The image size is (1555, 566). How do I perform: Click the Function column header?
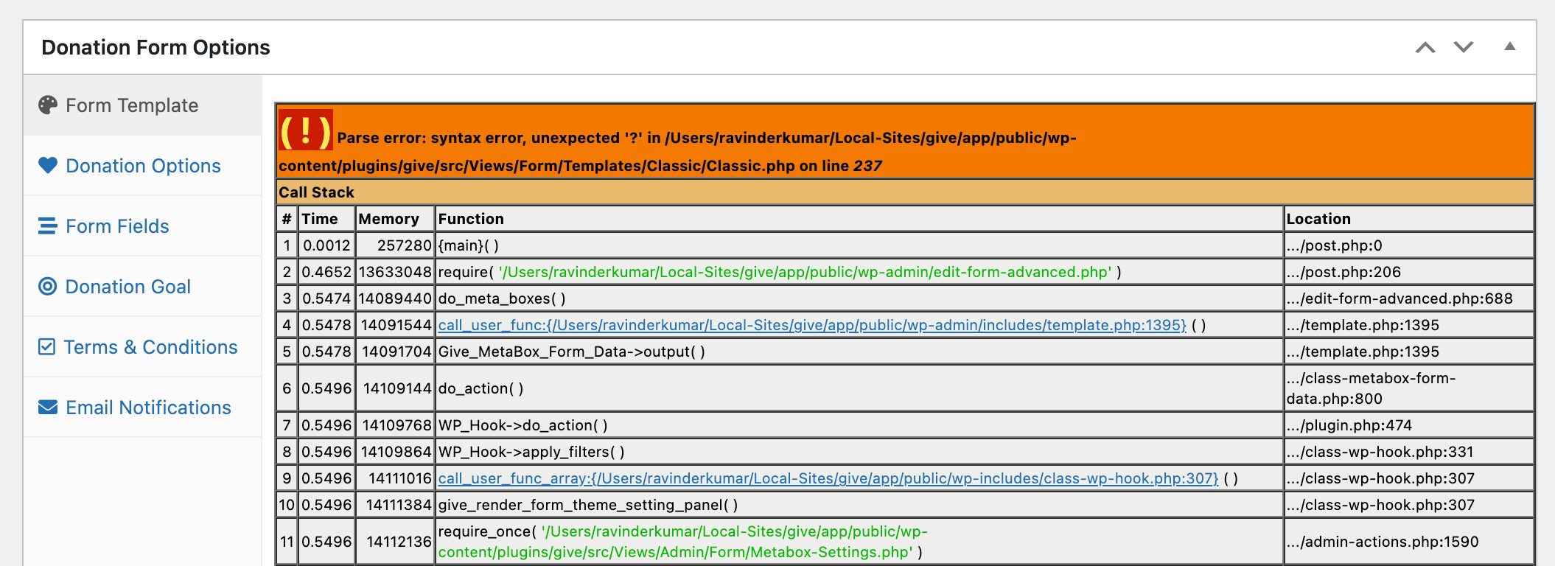pyautogui.click(x=859, y=219)
